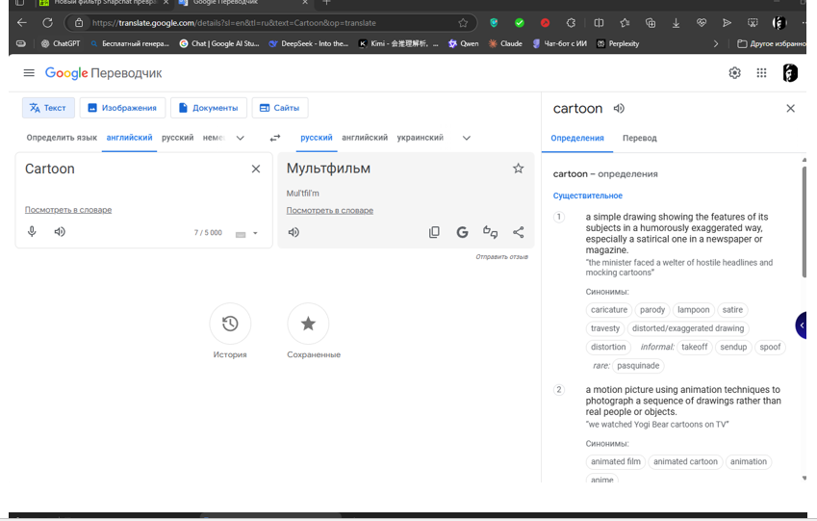
Task: Open the DeepSeek bookmark
Action: coord(309,43)
